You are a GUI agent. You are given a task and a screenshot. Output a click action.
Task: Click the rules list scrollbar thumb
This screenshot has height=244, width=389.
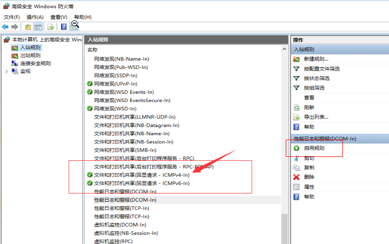[284, 229]
